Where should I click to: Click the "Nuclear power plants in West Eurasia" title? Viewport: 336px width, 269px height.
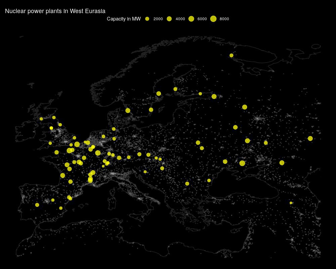pos(55,11)
